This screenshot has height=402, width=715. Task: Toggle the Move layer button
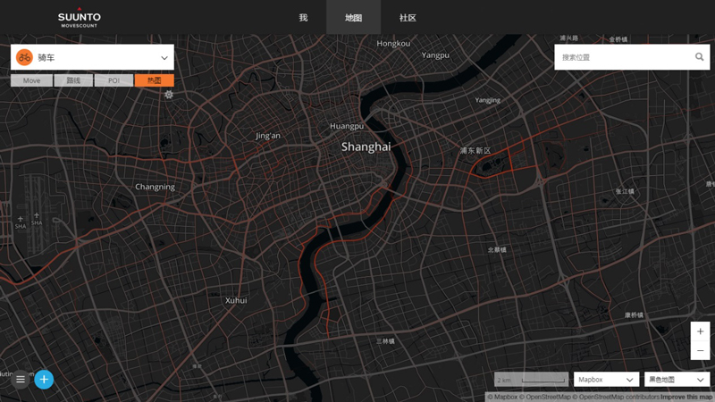click(x=31, y=80)
